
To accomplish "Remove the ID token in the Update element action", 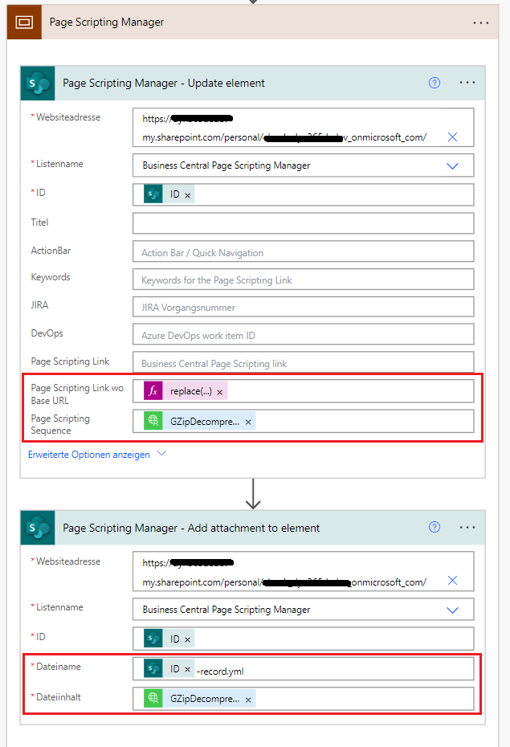I will pyautogui.click(x=188, y=195).
